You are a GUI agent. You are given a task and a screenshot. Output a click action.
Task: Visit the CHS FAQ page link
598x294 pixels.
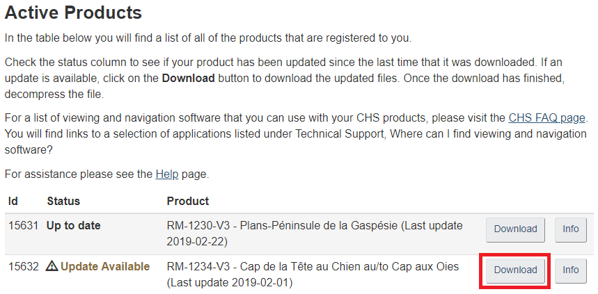[x=546, y=117]
